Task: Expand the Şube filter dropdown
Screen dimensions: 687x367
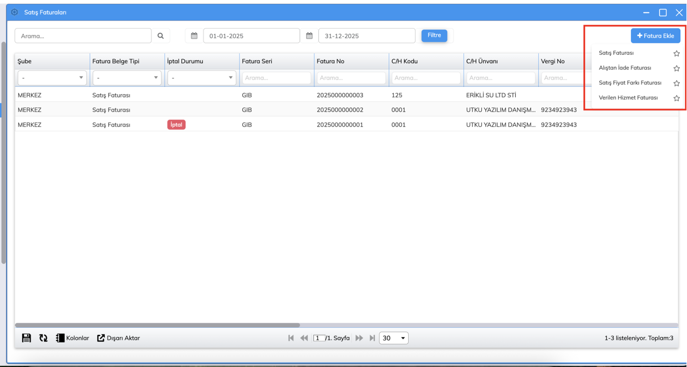Action: (52, 78)
